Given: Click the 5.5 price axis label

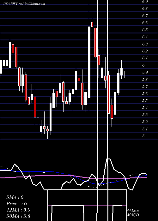Looking at the screenshot, I should point(145,101).
